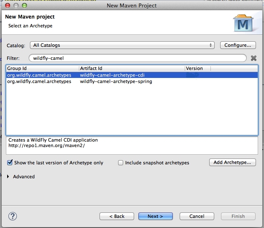Enable Include snapshot archetypes checkbox

121,163
